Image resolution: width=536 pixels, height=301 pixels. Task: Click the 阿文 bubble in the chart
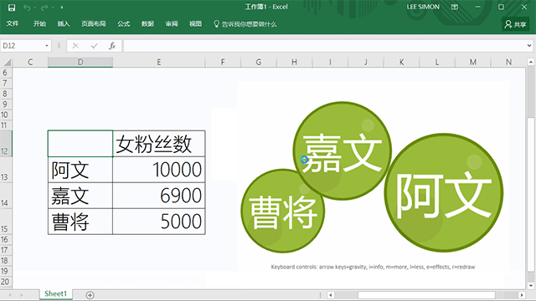444,193
